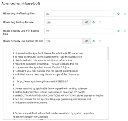Screen dimensions: 128x121
Task: Click undo icon for HBase Log backup files
Action: [125, 14]
